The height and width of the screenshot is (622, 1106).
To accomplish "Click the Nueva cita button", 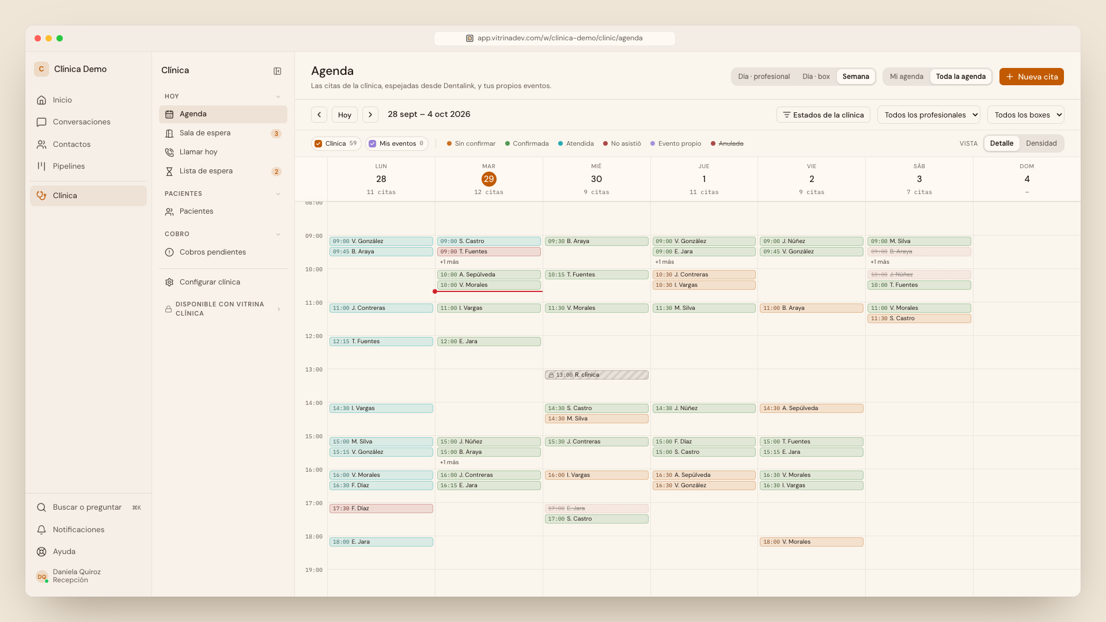I will [1031, 77].
